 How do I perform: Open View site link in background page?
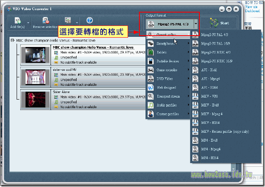point(251,7)
